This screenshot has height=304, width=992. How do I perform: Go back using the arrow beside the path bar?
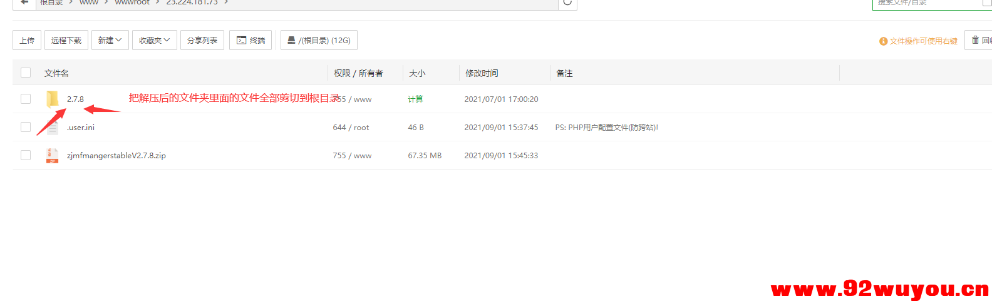click(x=24, y=3)
